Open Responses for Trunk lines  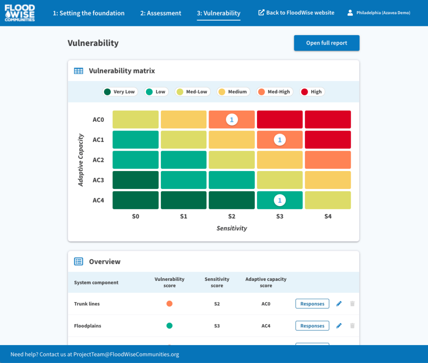(312, 304)
